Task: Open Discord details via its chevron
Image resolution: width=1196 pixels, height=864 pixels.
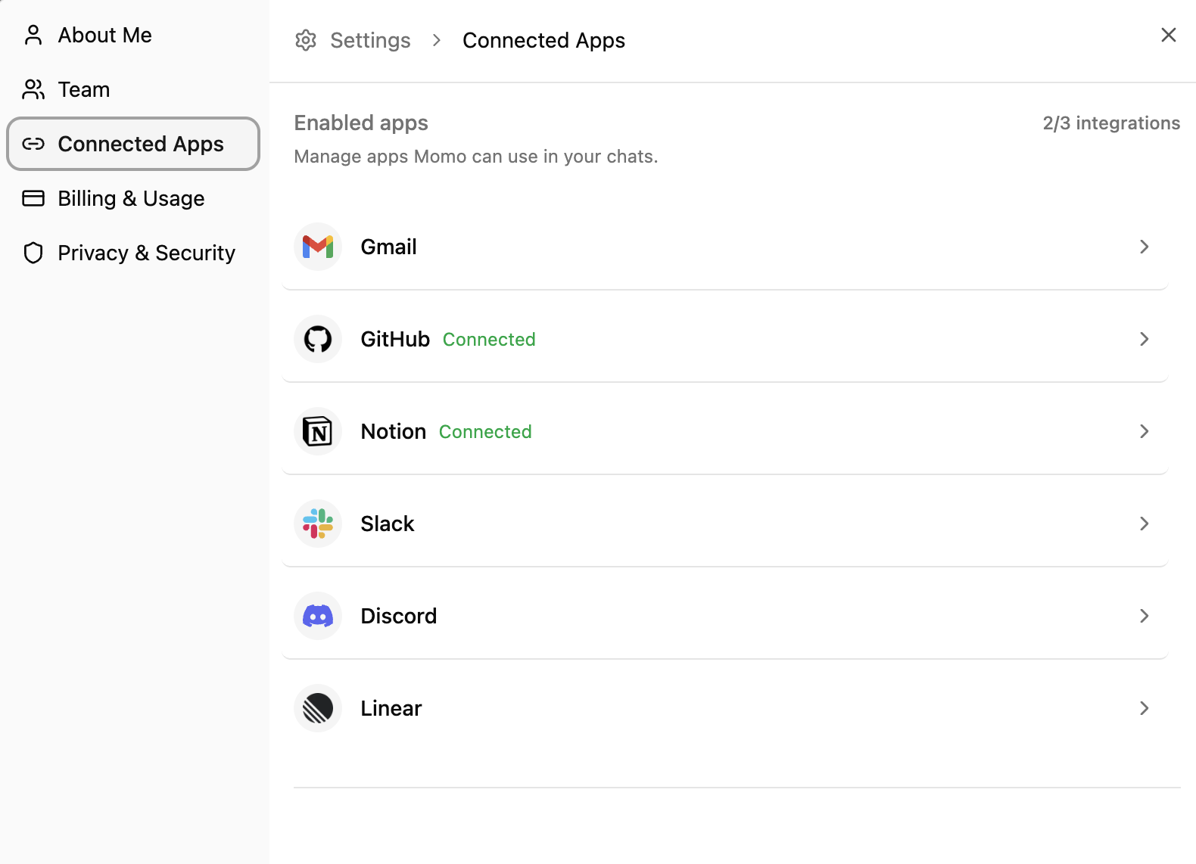Action: coord(1144,616)
